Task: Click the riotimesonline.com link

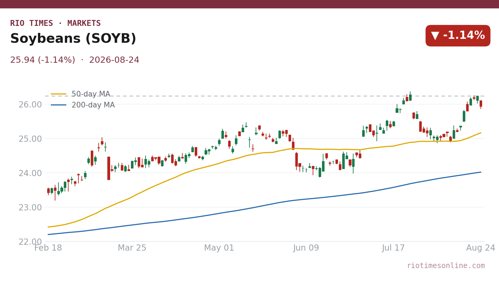Action: 446,266
